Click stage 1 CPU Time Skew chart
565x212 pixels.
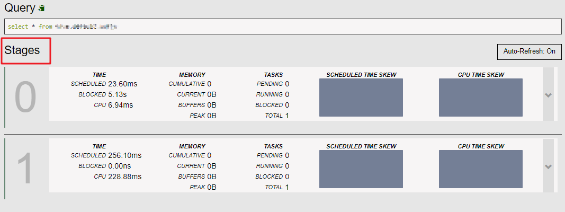click(481, 169)
